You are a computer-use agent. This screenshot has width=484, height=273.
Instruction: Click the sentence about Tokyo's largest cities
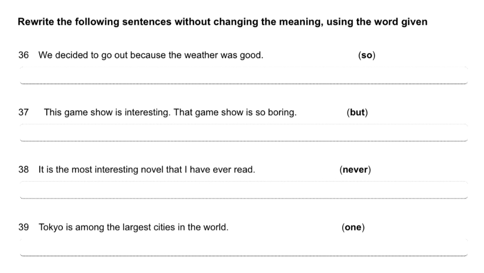click(133, 227)
